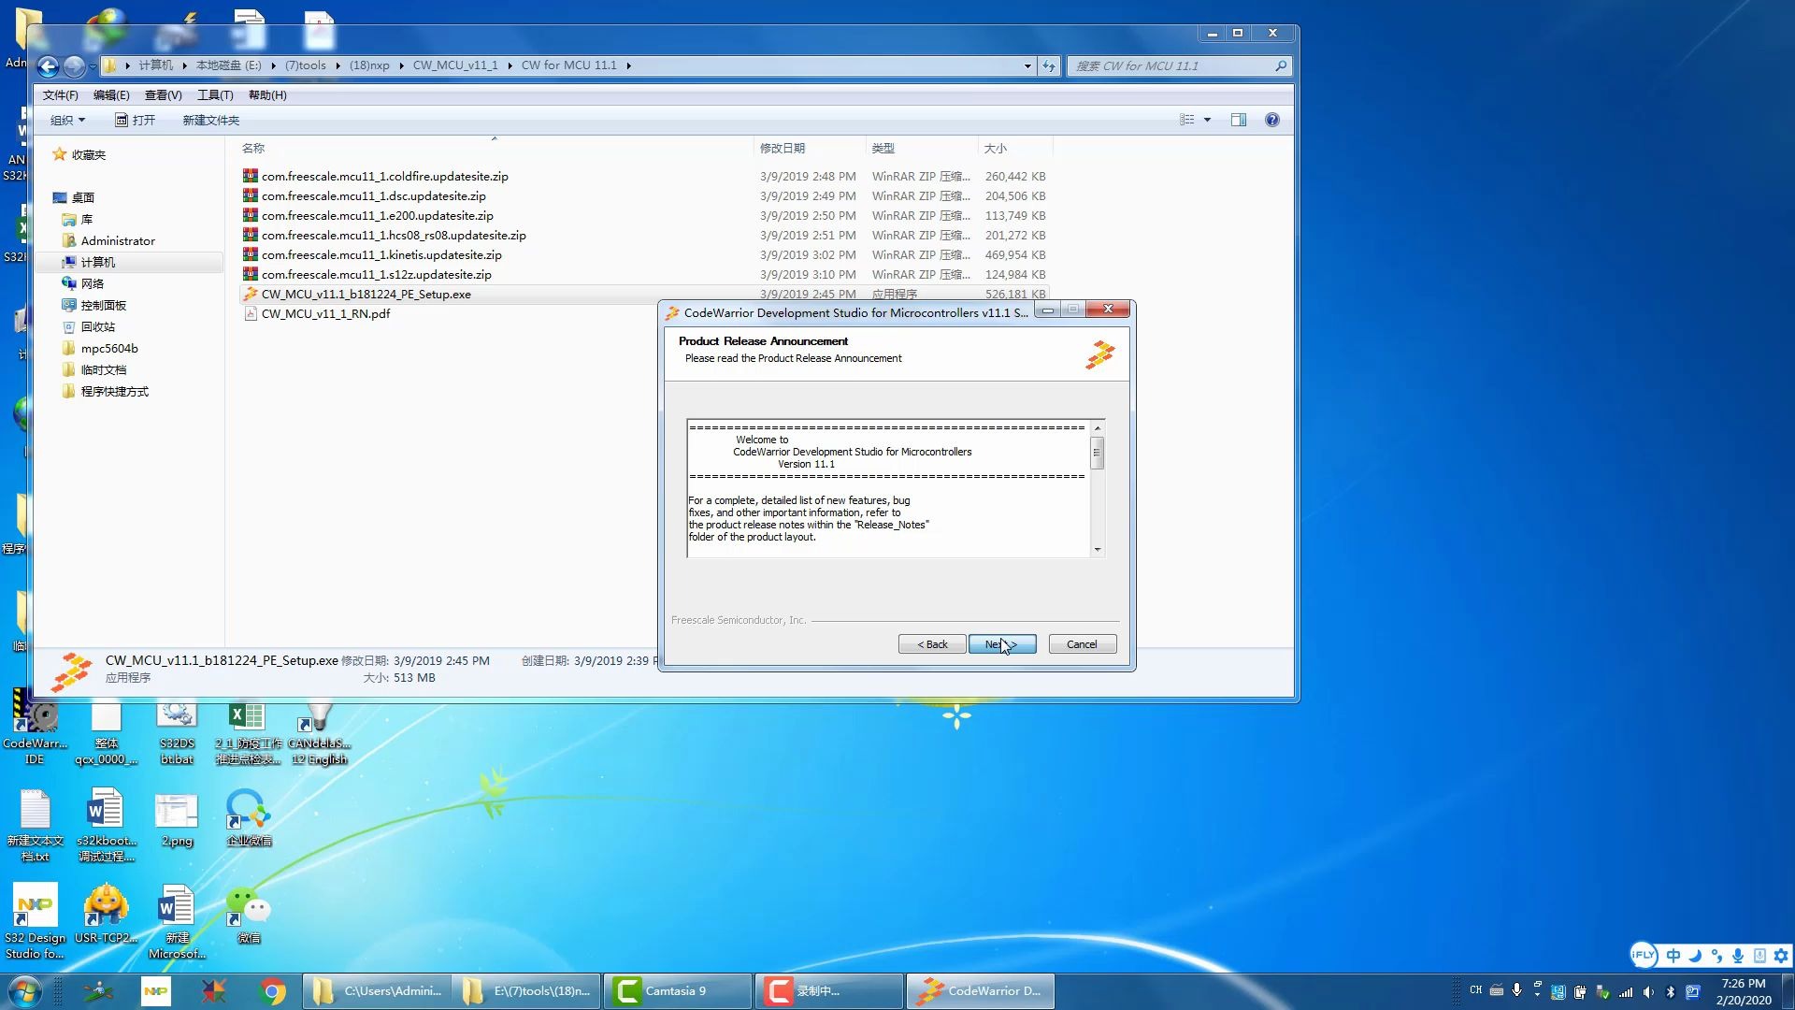Select 桌面 in navigation pane
1795x1010 pixels.
[83, 197]
